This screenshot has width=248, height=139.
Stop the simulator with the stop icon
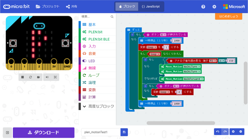[23, 77]
